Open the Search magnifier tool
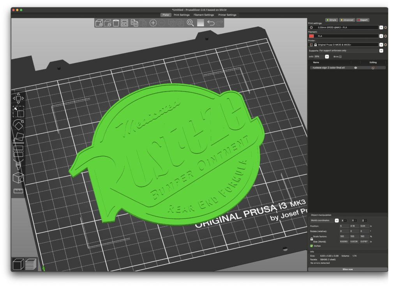 (x=190, y=23)
